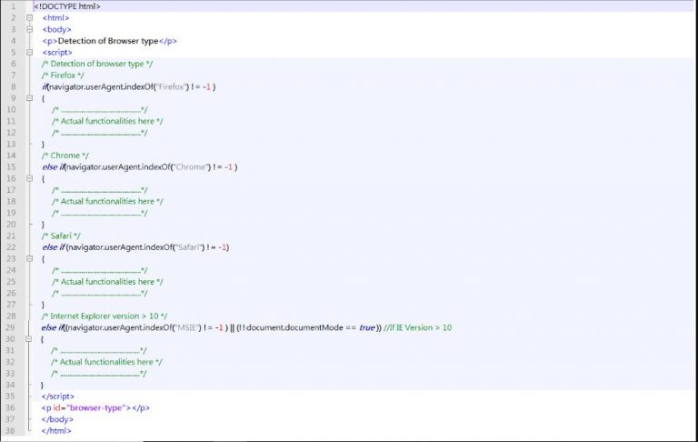Click line number 36 in the margin
The height and width of the screenshot is (442, 698).
[10, 407]
